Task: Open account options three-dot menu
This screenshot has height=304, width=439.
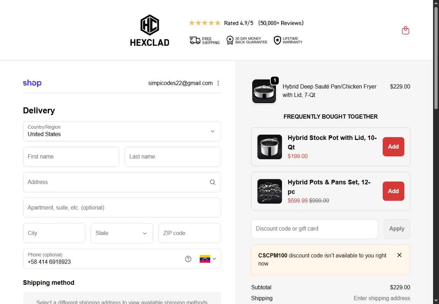Action: 218,83
